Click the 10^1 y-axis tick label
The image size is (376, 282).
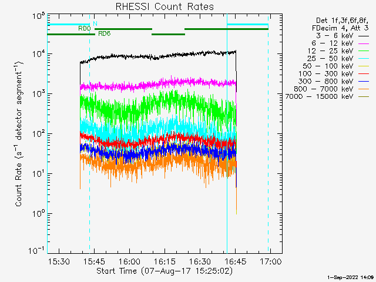[38, 173]
